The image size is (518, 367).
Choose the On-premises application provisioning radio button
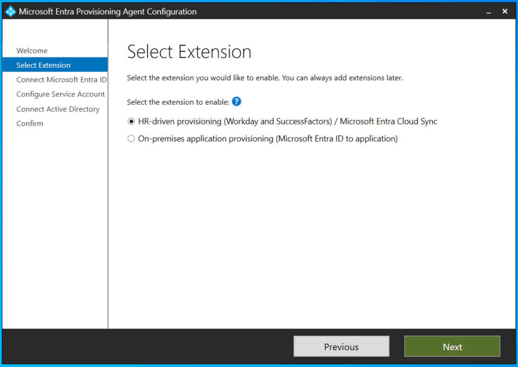click(x=132, y=139)
